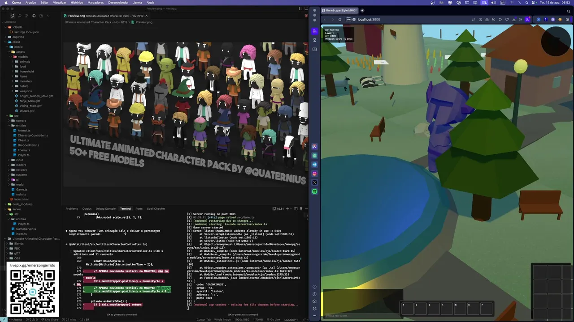Expand the monsters folder
The width and height of the screenshot is (574, 322).
(26, 81)
